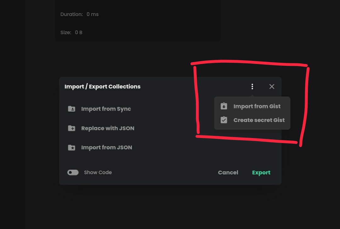Image resolution: width=340 pixels, height=229 pixels.
Task: Click the starred folder icon beside Import from JSON
Action: pyautogui.click(x=71, y=147)
